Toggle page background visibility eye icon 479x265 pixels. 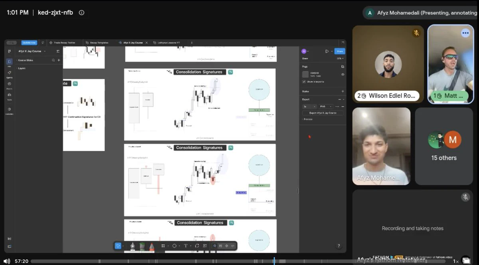(x=342, y=74)
